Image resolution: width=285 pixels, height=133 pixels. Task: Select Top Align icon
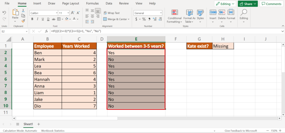[x=87, y=11]
